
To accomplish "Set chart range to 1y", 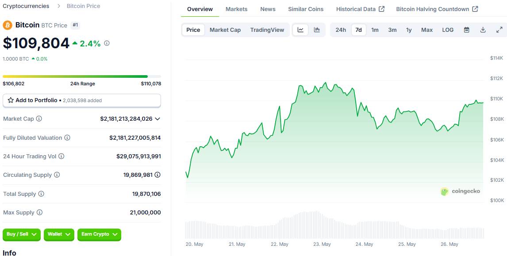I will [409, 30].
